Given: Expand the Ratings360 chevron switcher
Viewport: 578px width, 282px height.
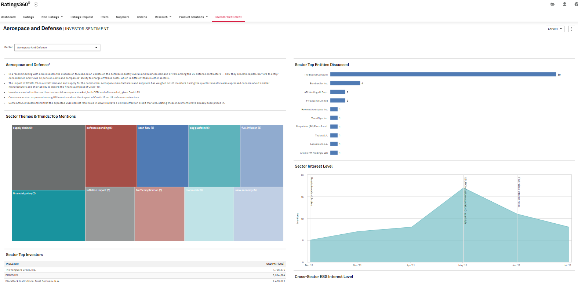Looking at the screenshot, I should coord(36,4).
